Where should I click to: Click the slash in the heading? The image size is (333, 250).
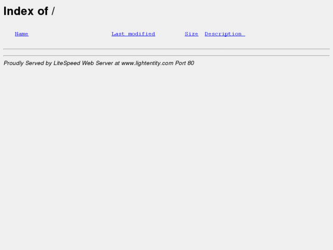coord(53,11)
